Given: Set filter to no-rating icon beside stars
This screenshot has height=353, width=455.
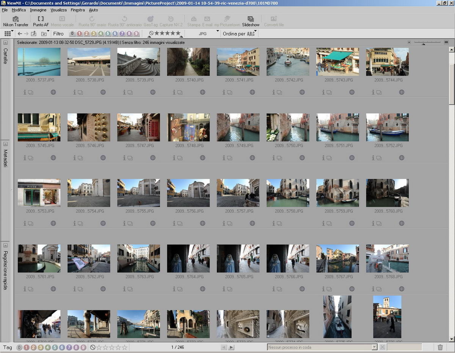Looking at the screenshot, I should tap(151, 34).
